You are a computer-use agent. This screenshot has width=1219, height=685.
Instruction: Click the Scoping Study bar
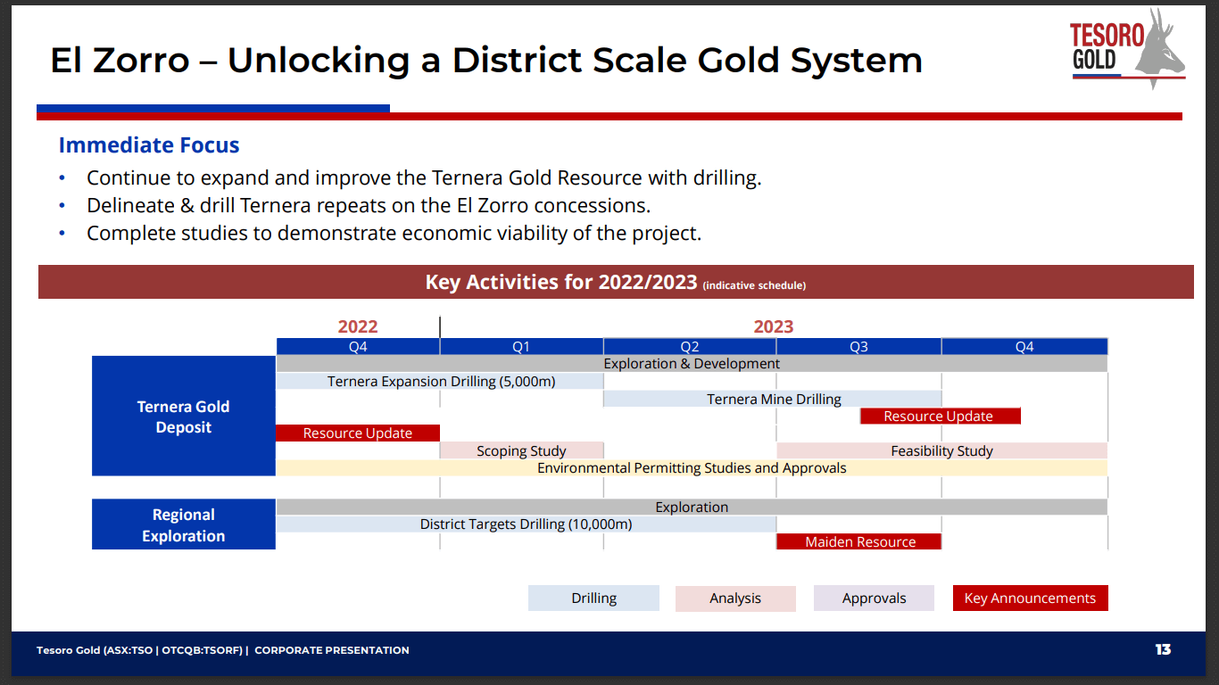click(x=522, y=450)
